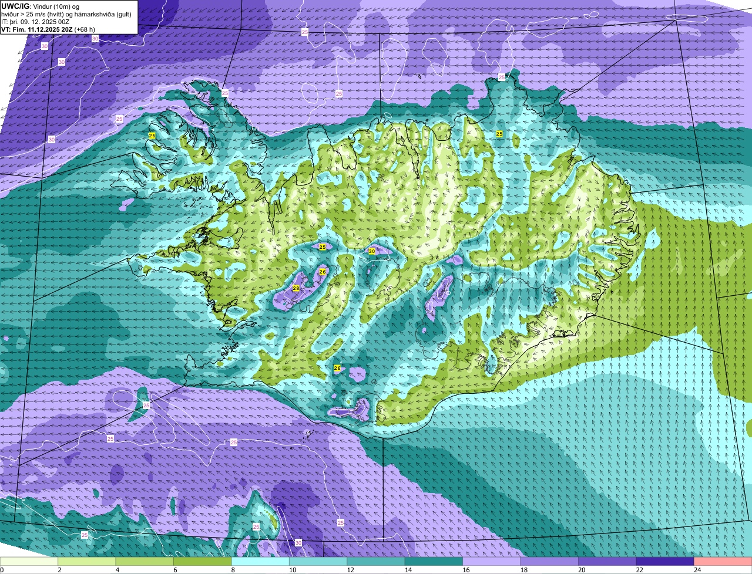
Task: Select the 16–18 m/s lavender legend swatch
Action: pos(492,562)
